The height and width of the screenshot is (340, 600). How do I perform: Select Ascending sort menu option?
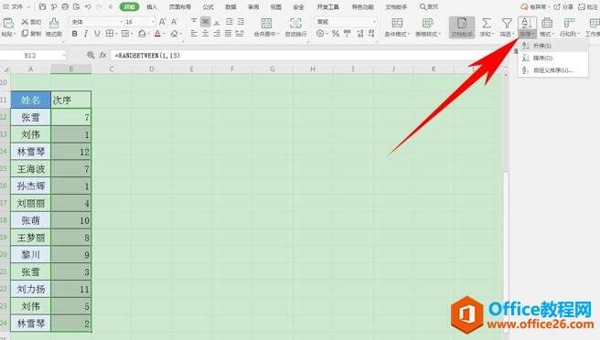coord(552,46)
